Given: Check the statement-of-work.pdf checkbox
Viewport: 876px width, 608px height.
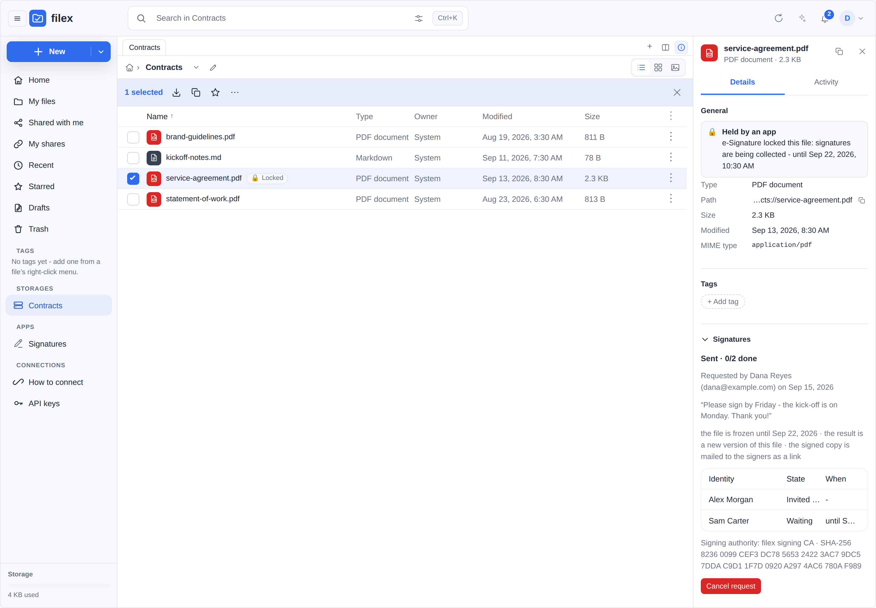Looking at the screenshot, I should pos(133,199).
